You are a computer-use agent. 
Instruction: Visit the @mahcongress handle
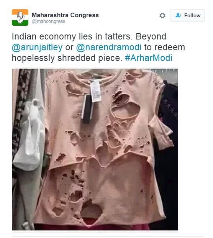(x=49, y=21)
